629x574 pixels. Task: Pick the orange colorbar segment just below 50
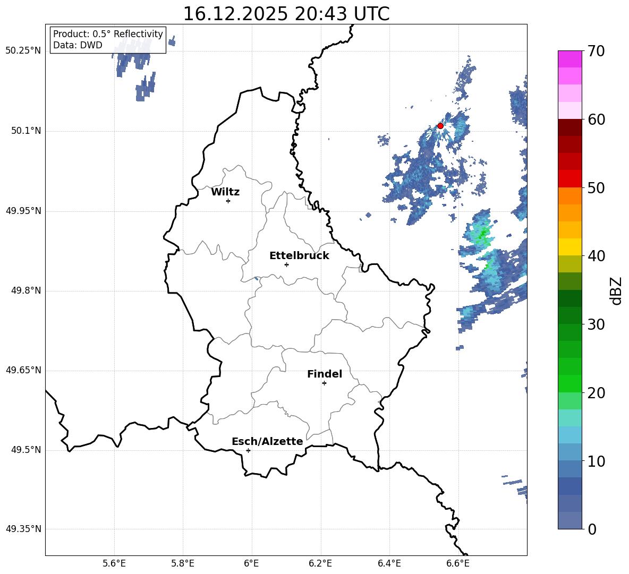click(x=569, y=196)
